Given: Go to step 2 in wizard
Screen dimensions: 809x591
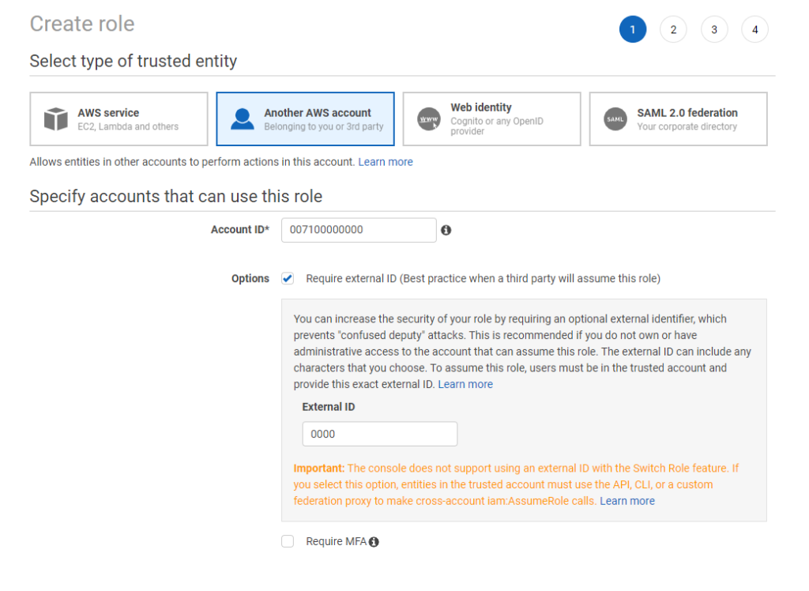Looking at the screenshot, I should click(x=673, y=30).
